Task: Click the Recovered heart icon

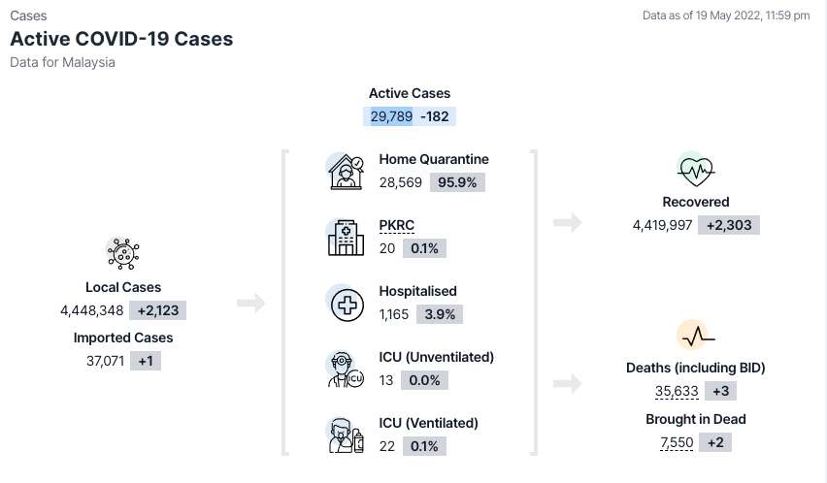Action: [x=696, y=171]
